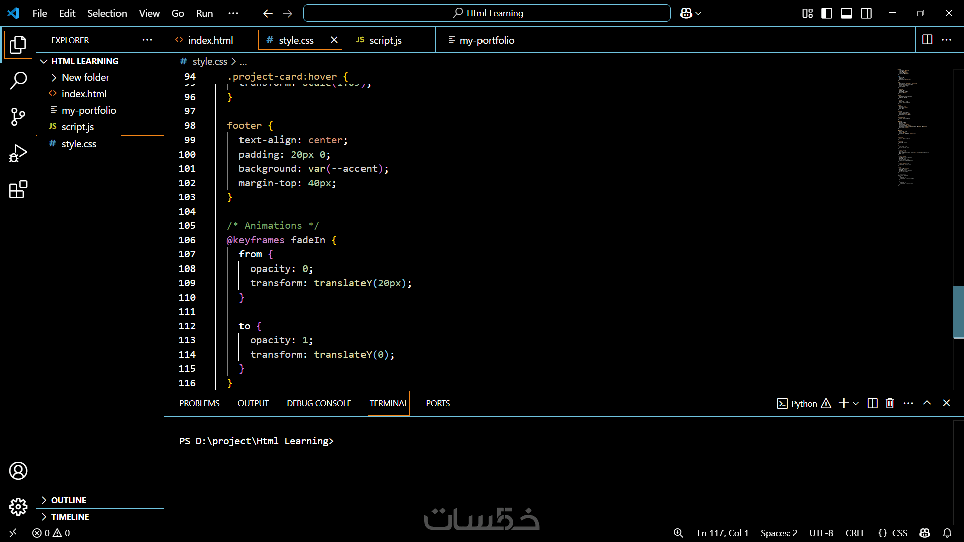Open the new terminal launch profile dropdown
The height and width of the screenshot is (542, 964).
856,403
